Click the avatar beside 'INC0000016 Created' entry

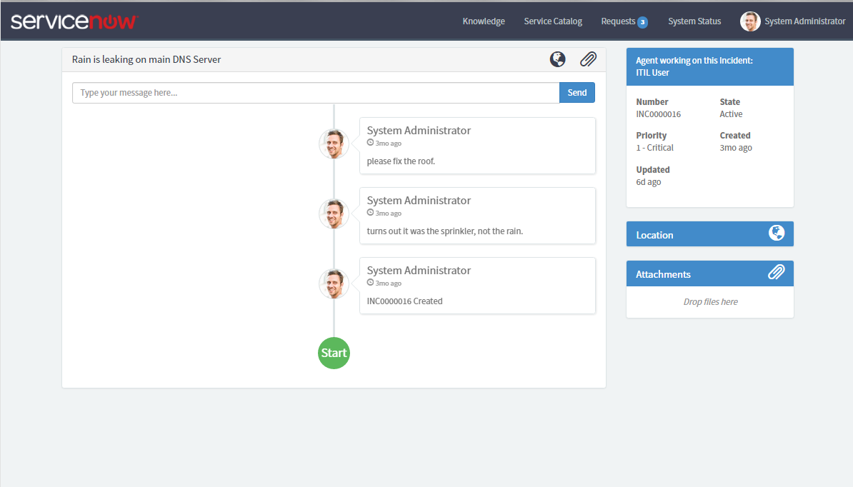click(334, 283)
